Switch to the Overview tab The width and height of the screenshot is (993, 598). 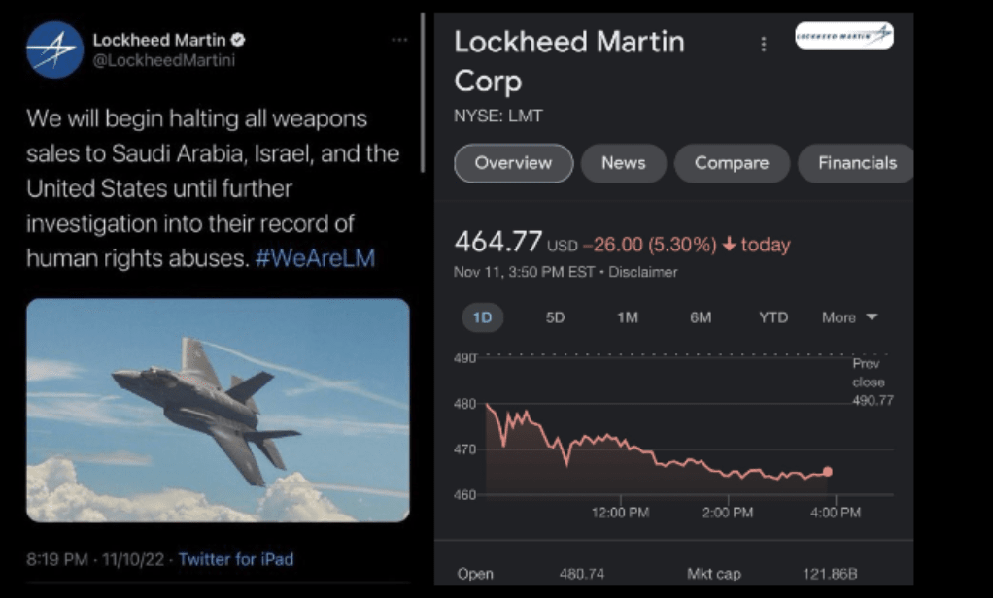pos(514,163)
